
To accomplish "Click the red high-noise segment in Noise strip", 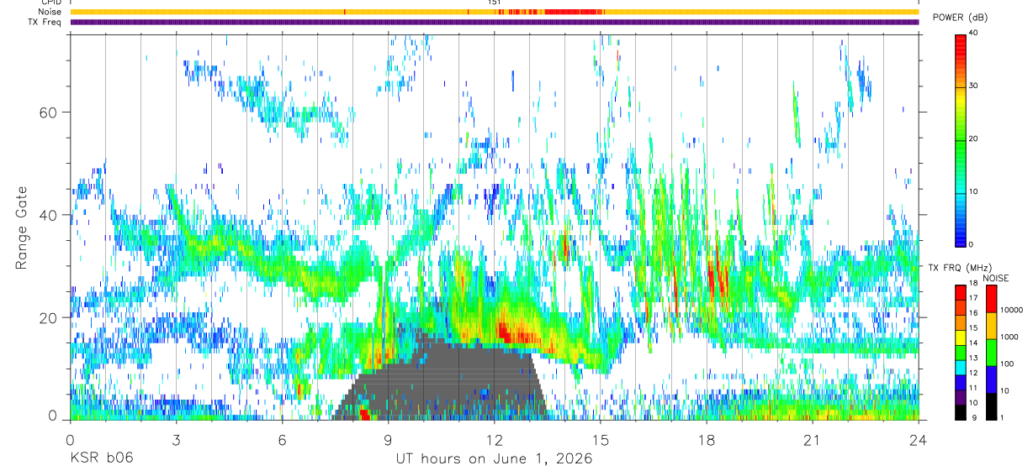I will (x=575, y=12).
